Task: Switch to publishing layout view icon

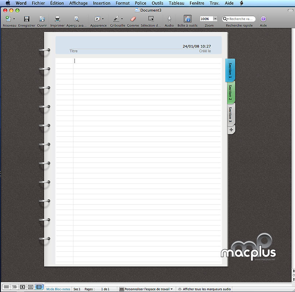Action: point(22,287)
